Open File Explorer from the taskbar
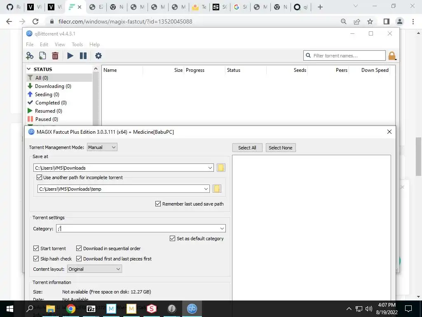The image size is (422, 317). [50, 309]
